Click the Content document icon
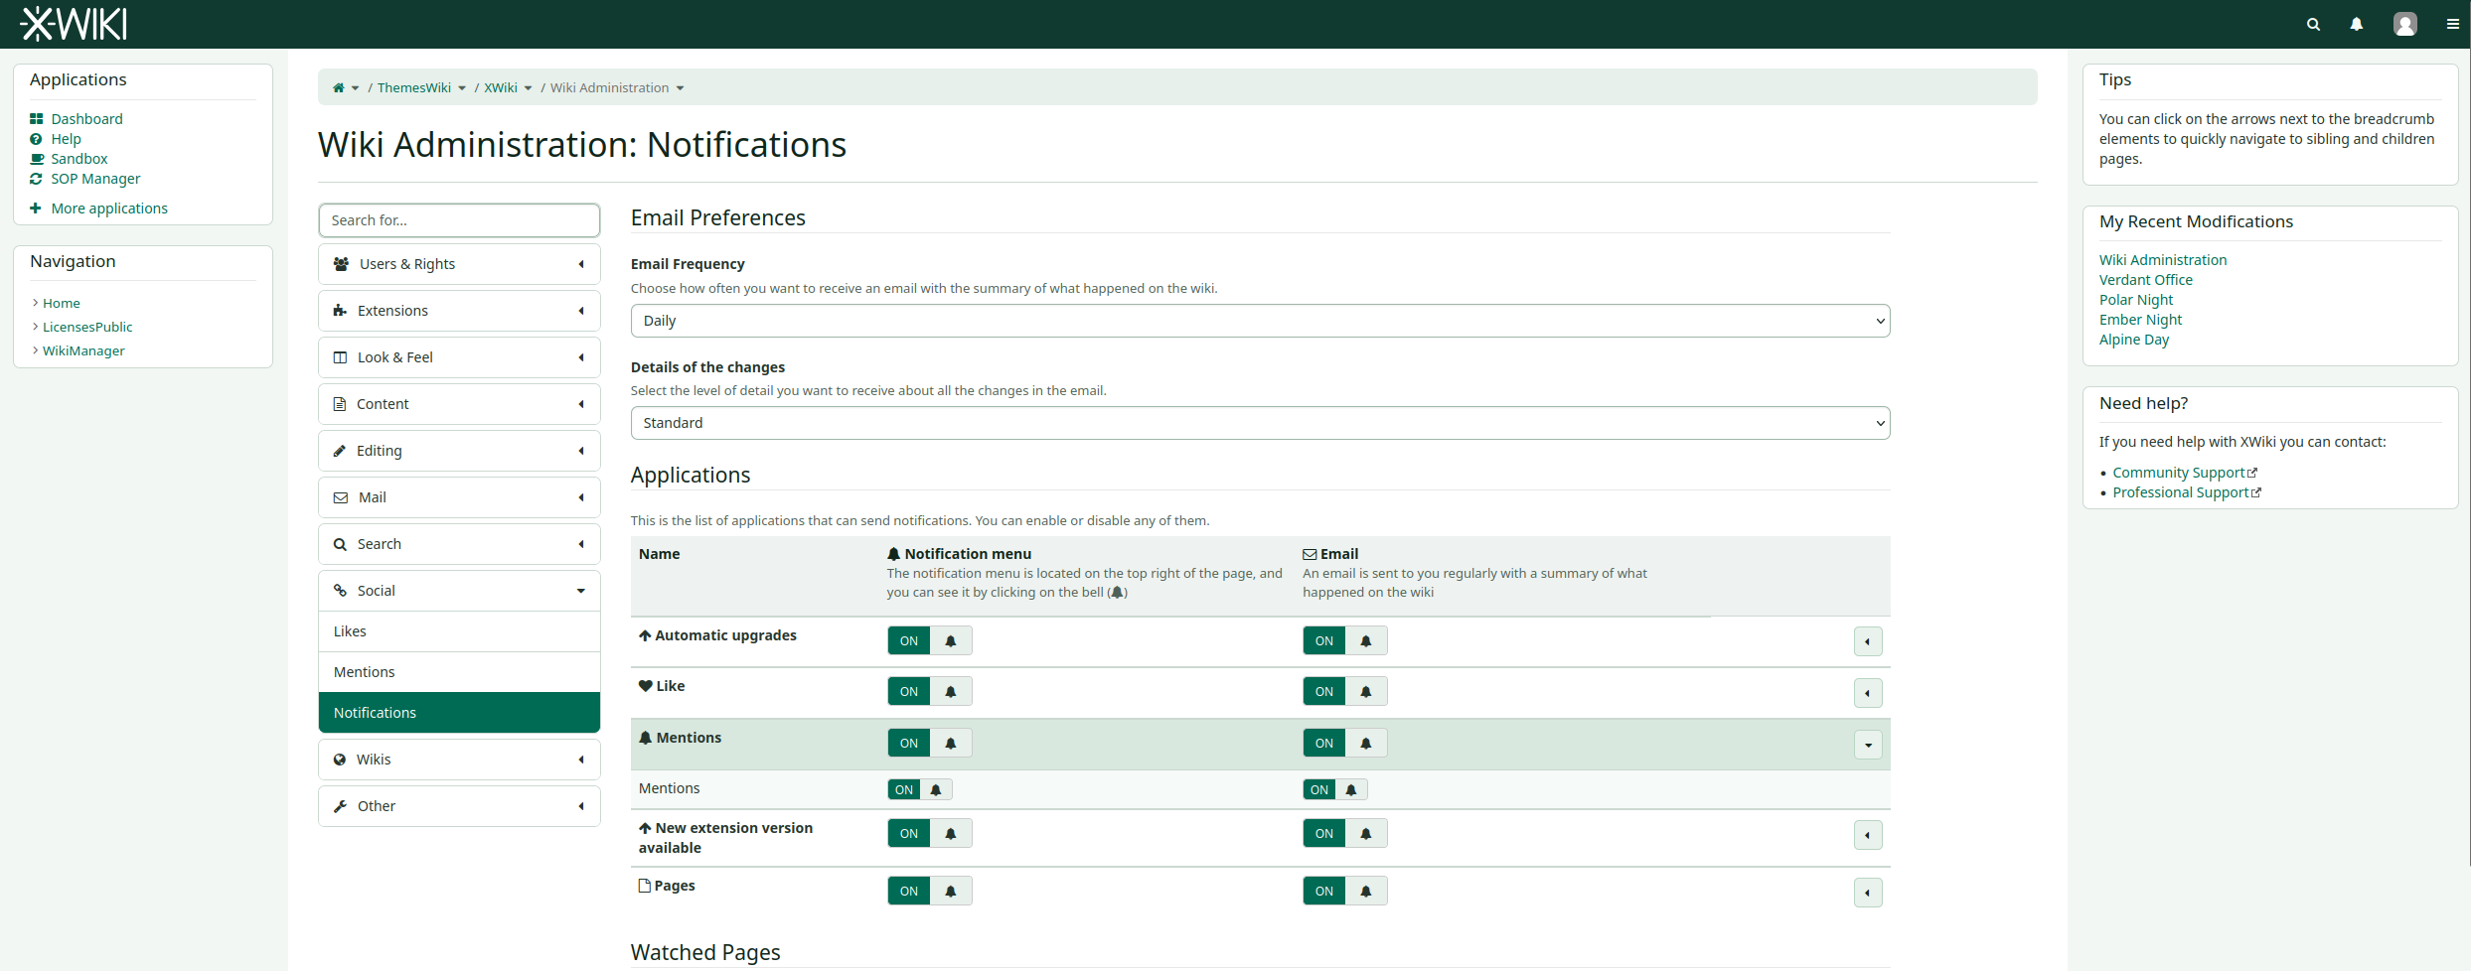Screen dimensions: 2471x971 pos(340,404)
